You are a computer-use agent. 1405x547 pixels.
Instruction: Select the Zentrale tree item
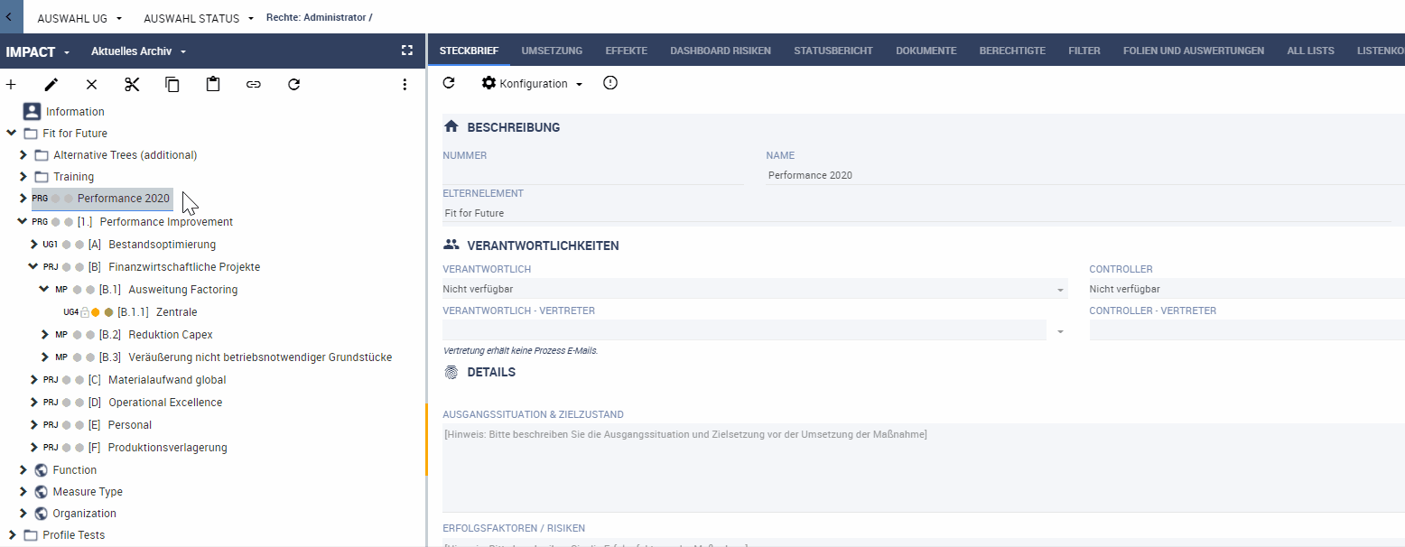[x=176, y=312]
